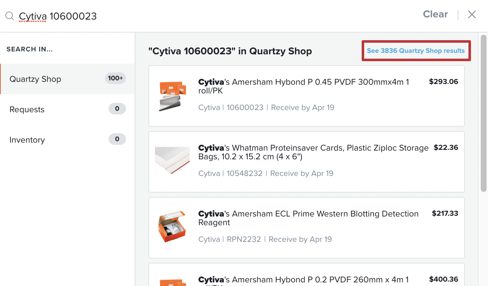Close the search panel with X
The width and height of the screenshot is (488, 286).
point(472,14)
